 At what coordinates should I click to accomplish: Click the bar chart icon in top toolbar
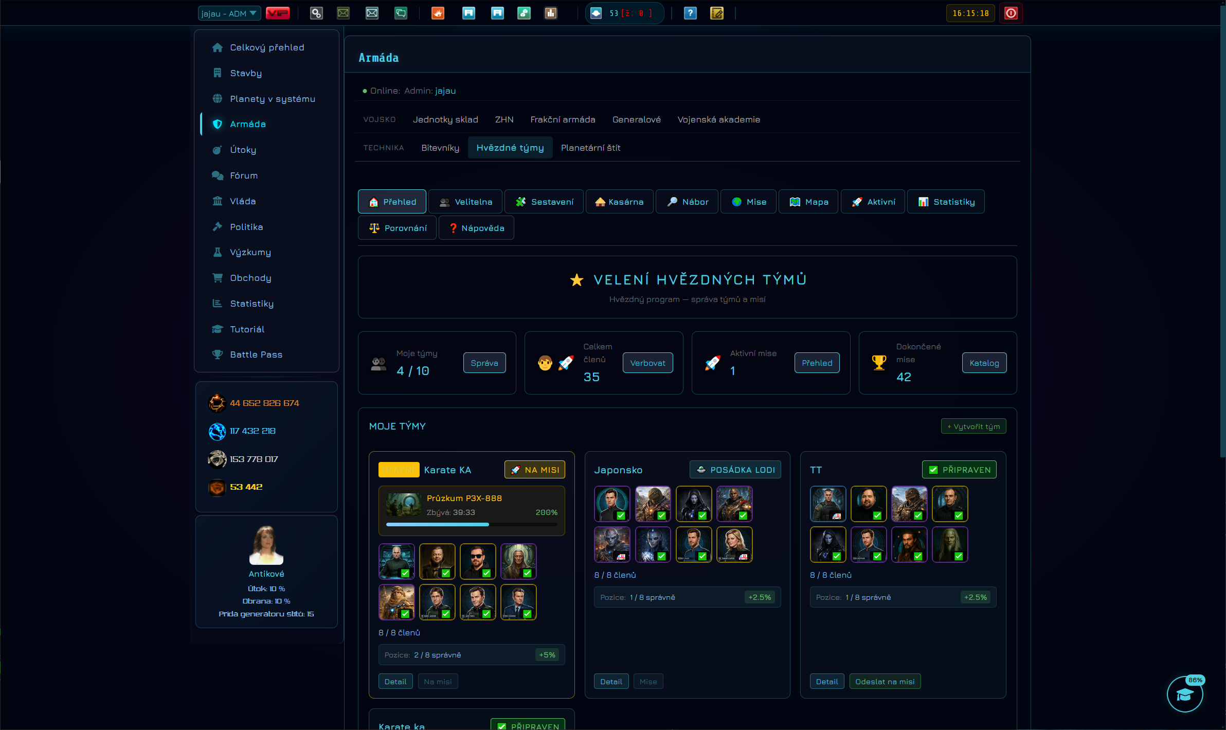[x=551, y=13]
